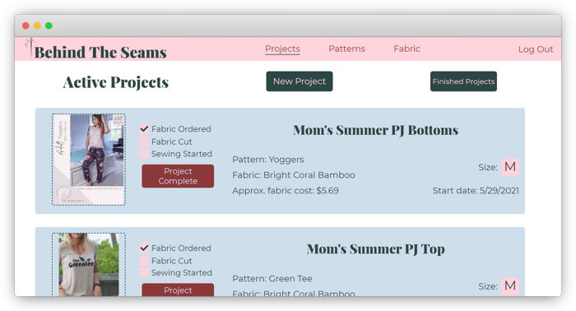
Task: Open the Fabric nav tab
Action: click(x=406, y=49)
